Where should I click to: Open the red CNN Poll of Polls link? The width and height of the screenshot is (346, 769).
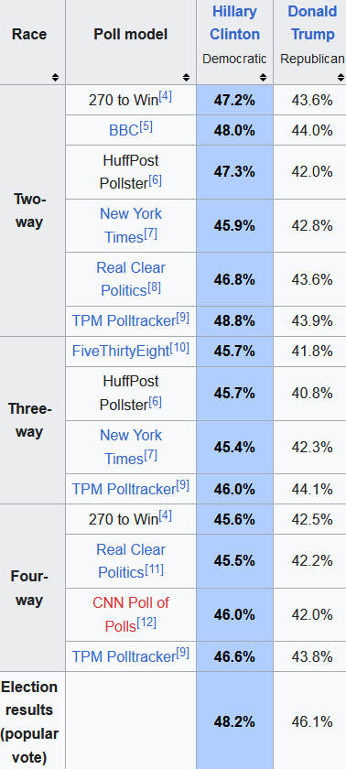coord(131,614)
